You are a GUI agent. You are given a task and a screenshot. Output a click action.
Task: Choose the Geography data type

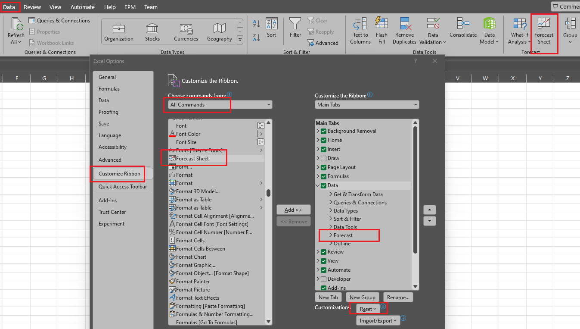click(x=220, y=32)
